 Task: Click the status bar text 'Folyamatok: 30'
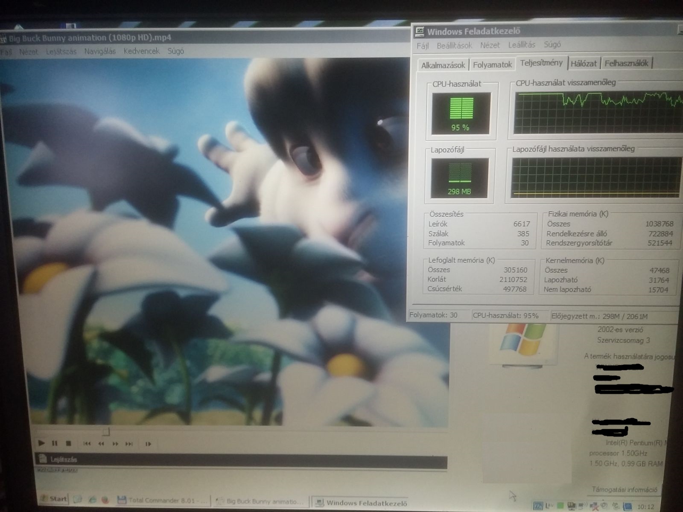point(433,315)
